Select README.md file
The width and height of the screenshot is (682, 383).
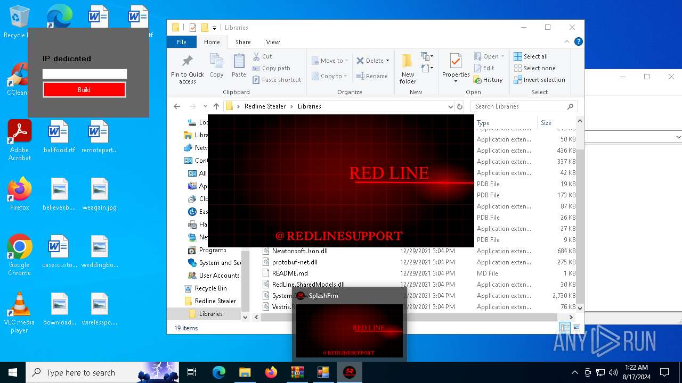tap(290, 273)
